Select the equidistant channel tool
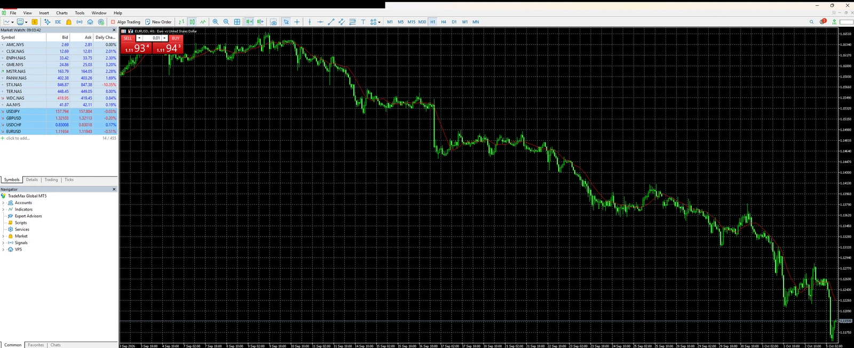Screen dimensions: 854x348 pyautogui.click(x=342, y=22)
